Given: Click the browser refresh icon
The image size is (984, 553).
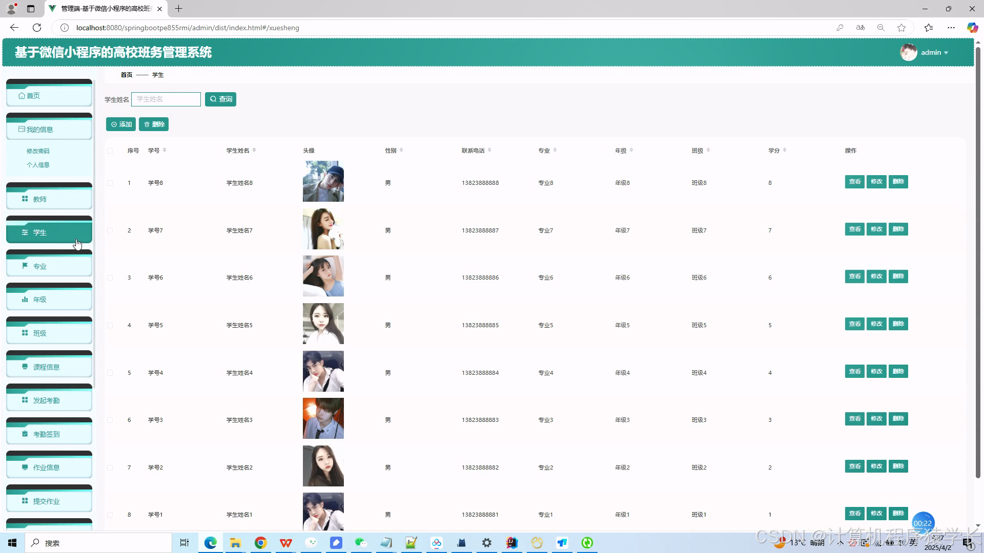Looking at the screenshot, I should pyautogui.click(x=37, y=28).
